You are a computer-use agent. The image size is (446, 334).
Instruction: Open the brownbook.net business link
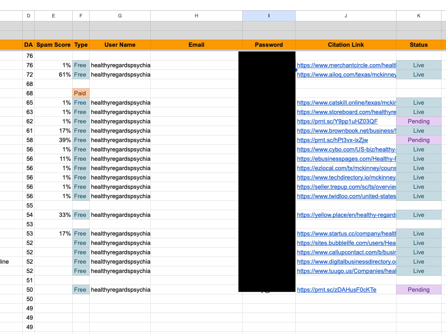[346, 130]
